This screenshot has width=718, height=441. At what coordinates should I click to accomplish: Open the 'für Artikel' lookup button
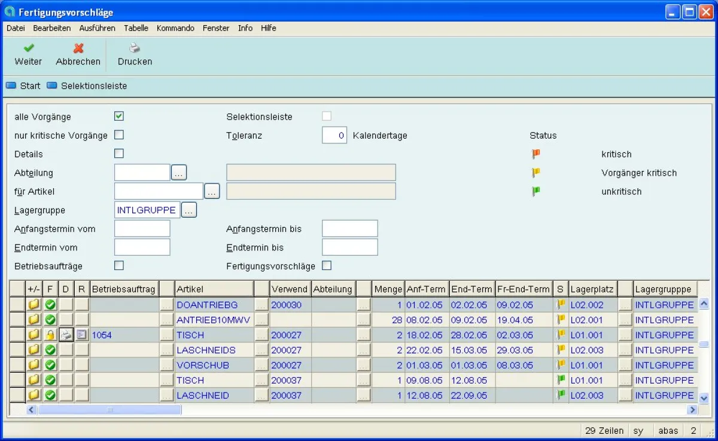212,191
